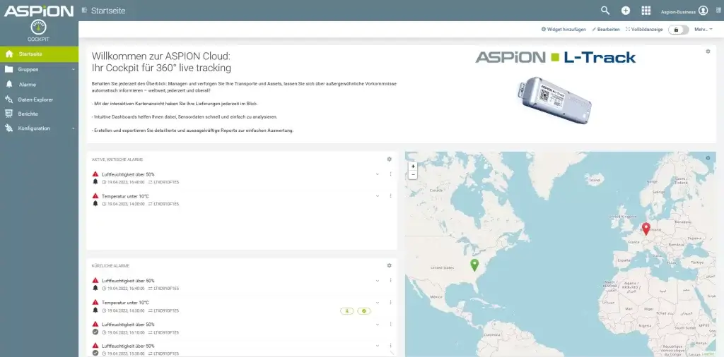Click the green map marker in United States
This screenshot has width=724, height=357.
tap(474, 265)
